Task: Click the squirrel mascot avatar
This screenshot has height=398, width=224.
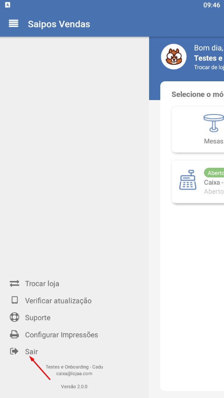Action: pyautogui.click(x=174, y=56)
